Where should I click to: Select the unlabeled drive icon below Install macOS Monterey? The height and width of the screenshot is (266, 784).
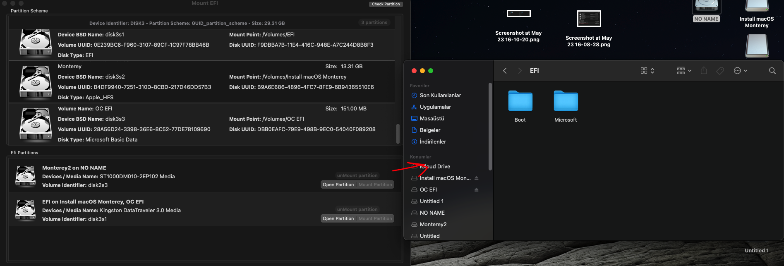coord(757,46)
